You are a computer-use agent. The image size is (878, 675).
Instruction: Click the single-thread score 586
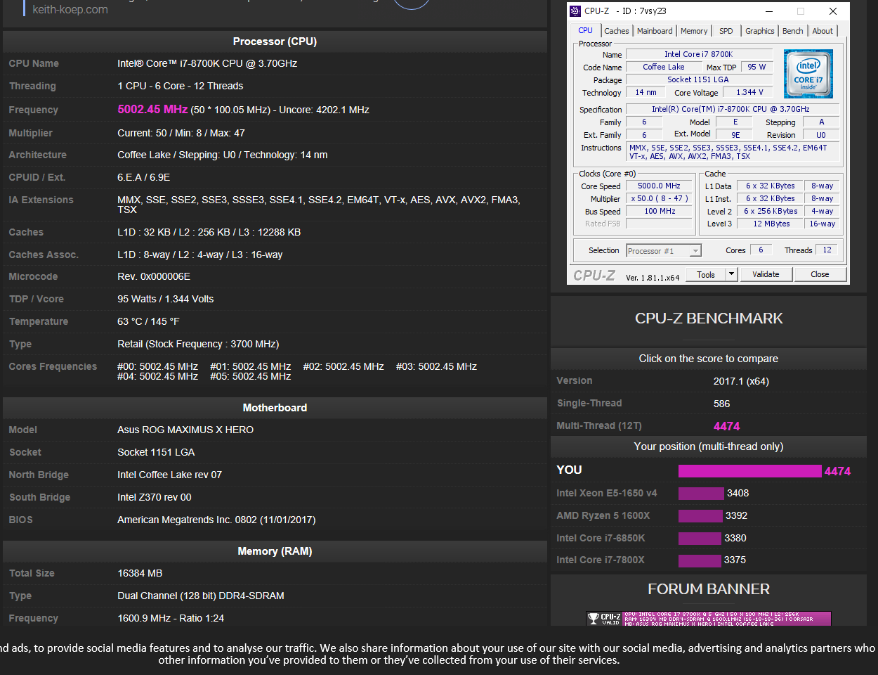pyautogui.click(x=721, y=404)
